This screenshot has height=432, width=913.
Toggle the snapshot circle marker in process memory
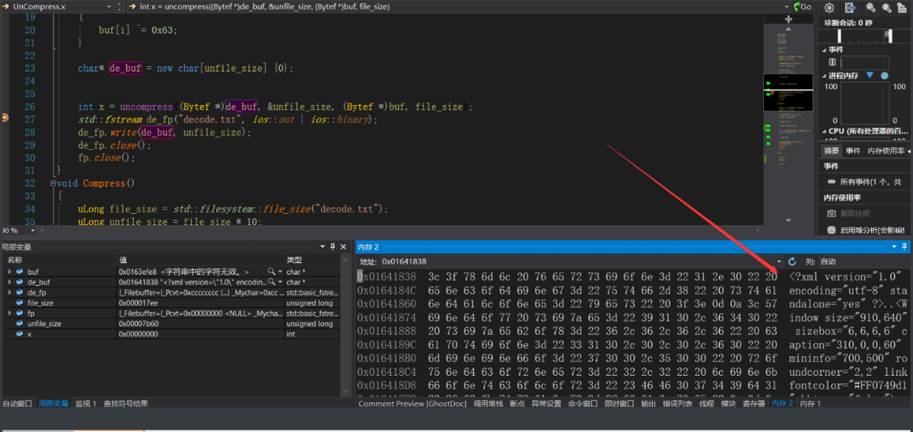tap(884, 75)
